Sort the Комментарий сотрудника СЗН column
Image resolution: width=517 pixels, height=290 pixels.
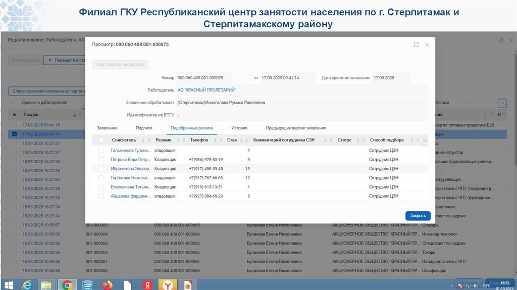click(325, 140)
